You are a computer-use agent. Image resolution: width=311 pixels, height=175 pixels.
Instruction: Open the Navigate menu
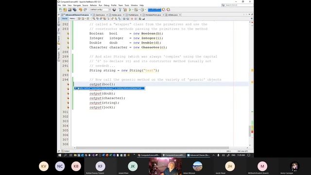pyautogui.click(x=77, y=5)
